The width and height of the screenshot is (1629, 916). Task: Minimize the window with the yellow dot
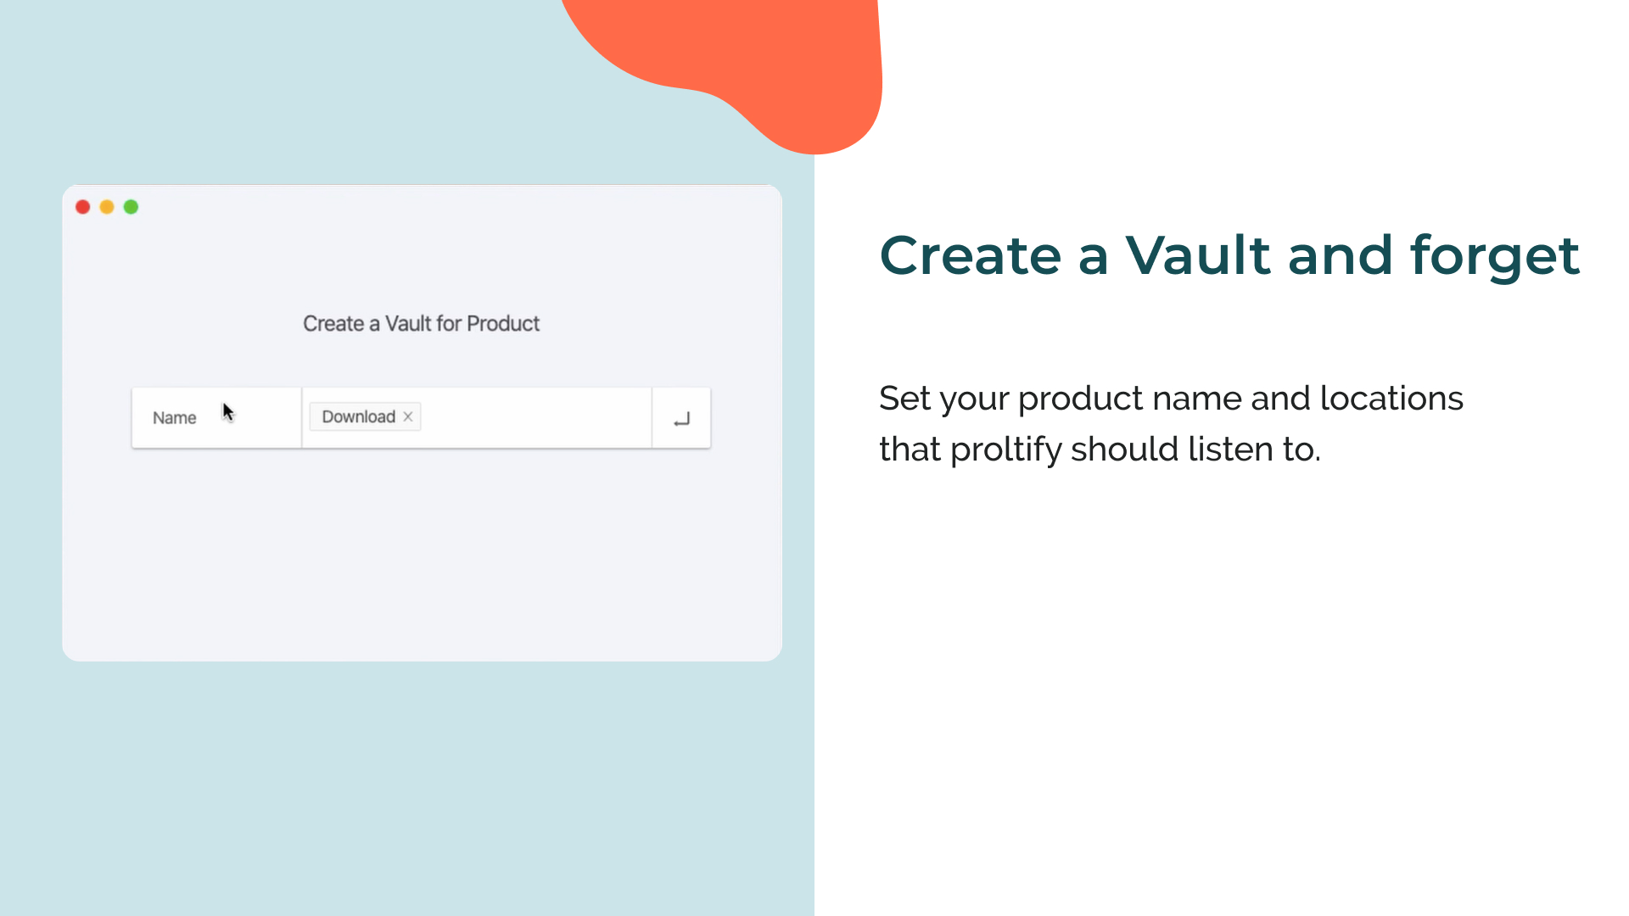coord(107,207)
